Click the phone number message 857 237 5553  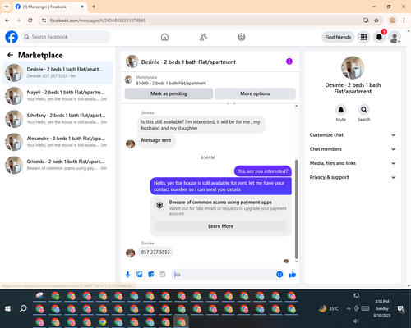point(155,252)
